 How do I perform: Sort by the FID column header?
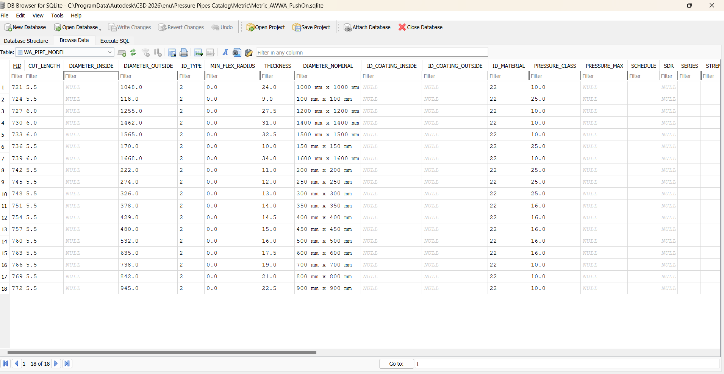(17, 66)
